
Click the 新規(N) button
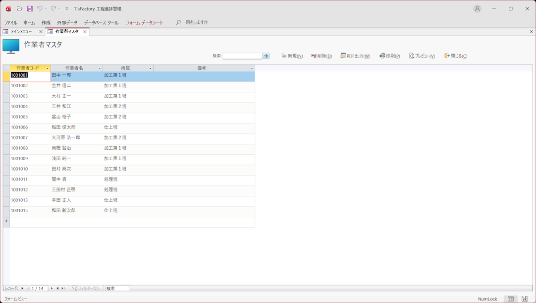[x=292, y=56]
